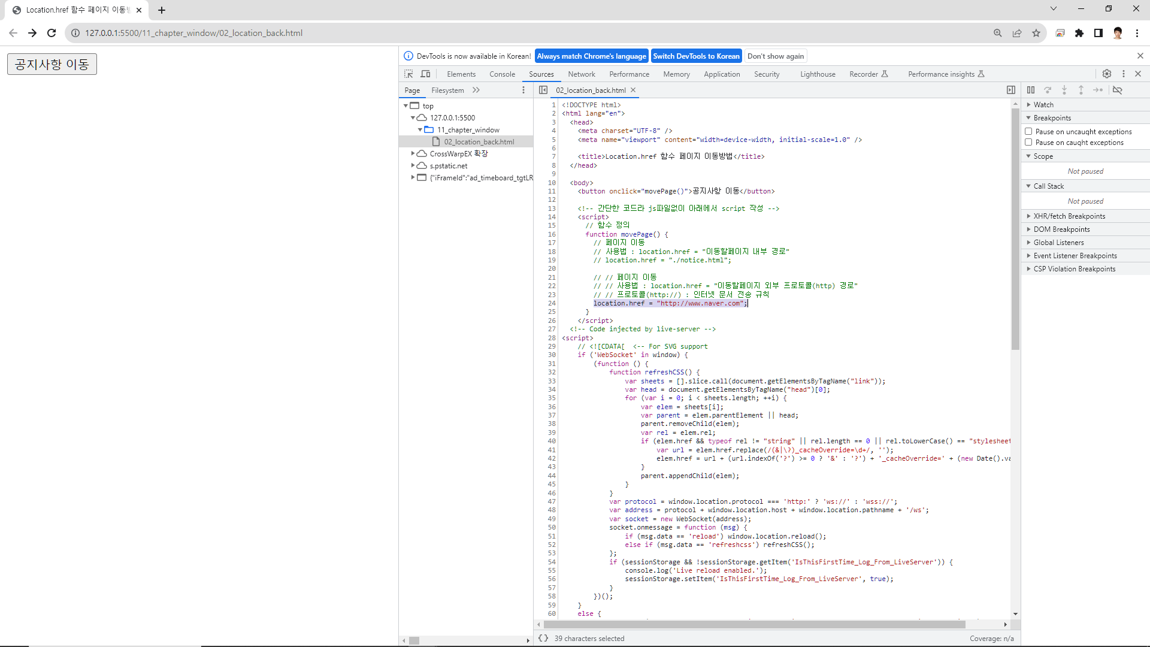Viewport: 1150px width, 647px height.
Task: Open the Network tab
Action: tap(581, 74)
